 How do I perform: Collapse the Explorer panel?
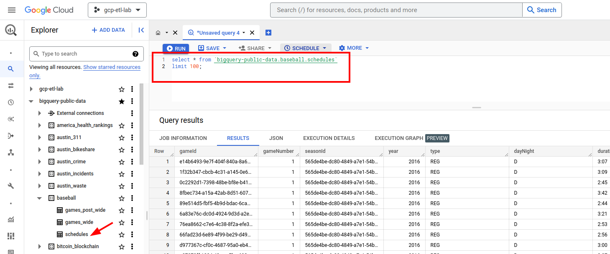tap(141, 30)
